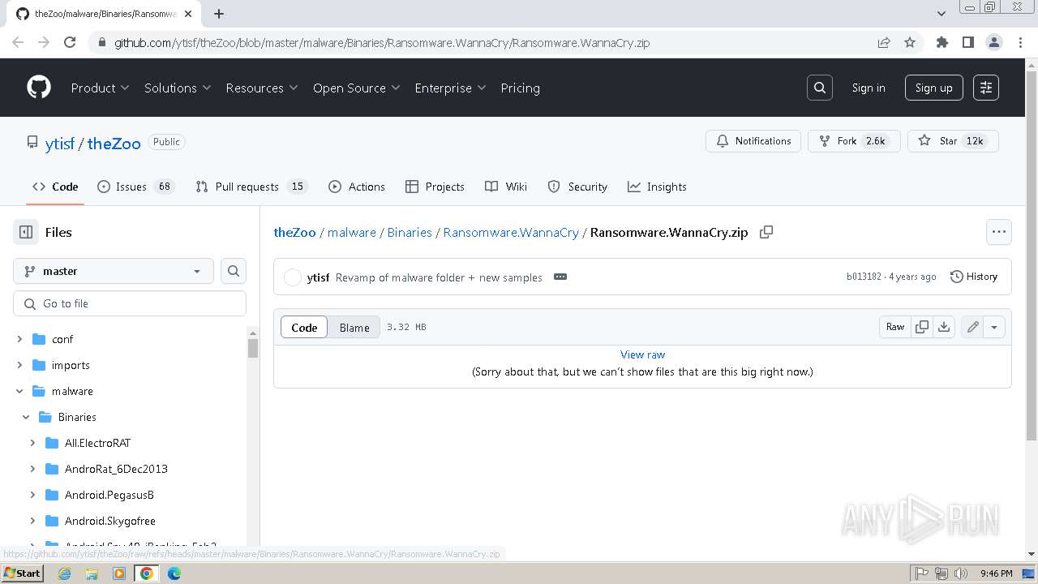The height and width of the screenshot is (584, 1038).
Task: Open the Projects tab
Action: coord(435,187)
